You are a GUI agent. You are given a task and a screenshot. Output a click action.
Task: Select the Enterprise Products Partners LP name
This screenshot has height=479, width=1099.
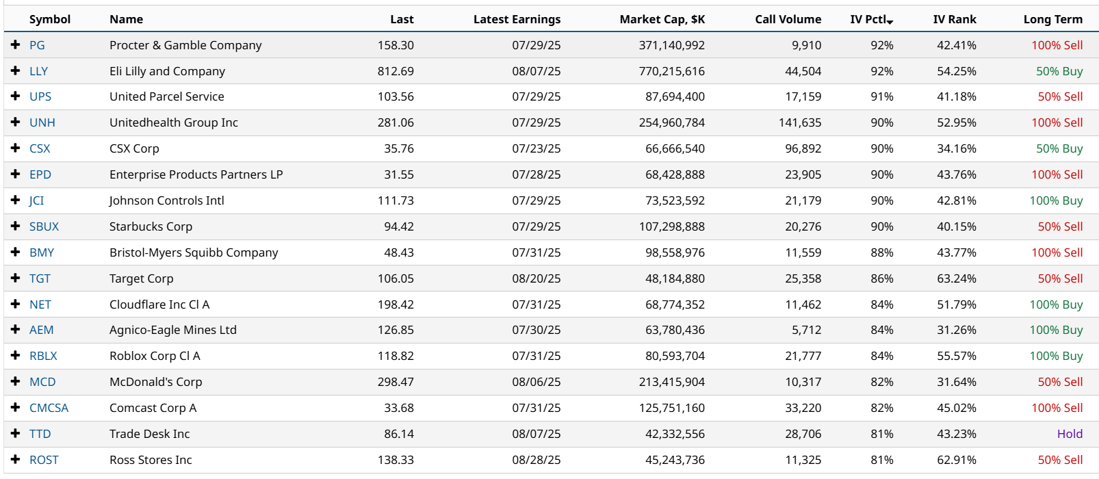coord(196,174)
